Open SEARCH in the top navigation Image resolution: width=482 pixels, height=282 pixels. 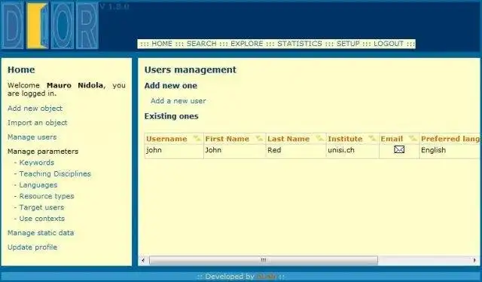pyautogui.click(x=201, y=44)
